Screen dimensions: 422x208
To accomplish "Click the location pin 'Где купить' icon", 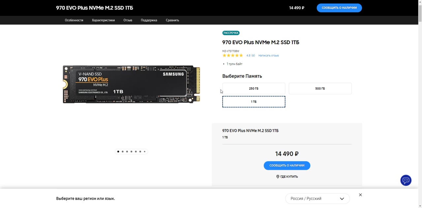I will click(x=278, y=177).
